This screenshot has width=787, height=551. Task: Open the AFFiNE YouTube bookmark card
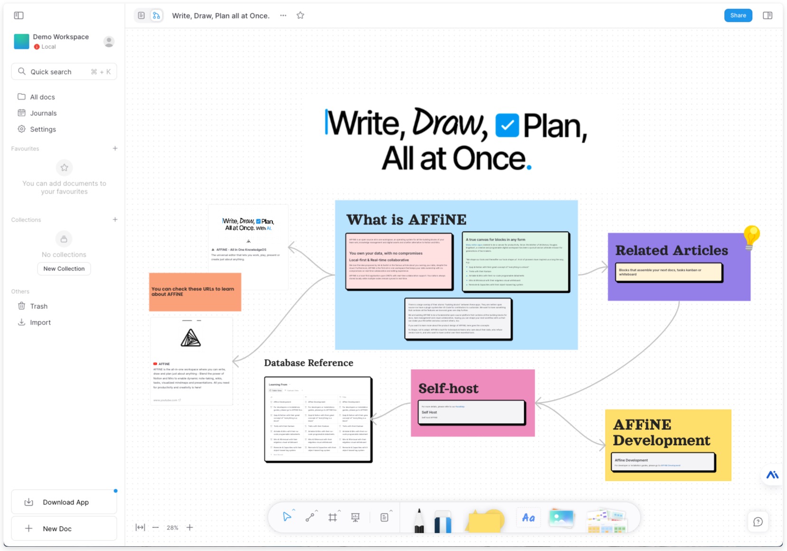[191, 361]
